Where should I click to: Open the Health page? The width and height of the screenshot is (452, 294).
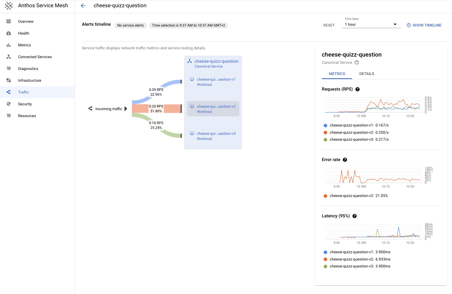pyautogui.click(x=37, y=33)
